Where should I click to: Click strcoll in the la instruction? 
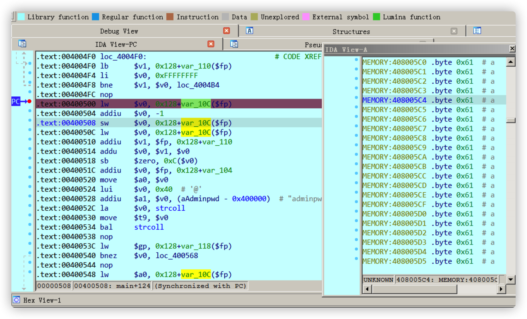click(x=170, y=208)
